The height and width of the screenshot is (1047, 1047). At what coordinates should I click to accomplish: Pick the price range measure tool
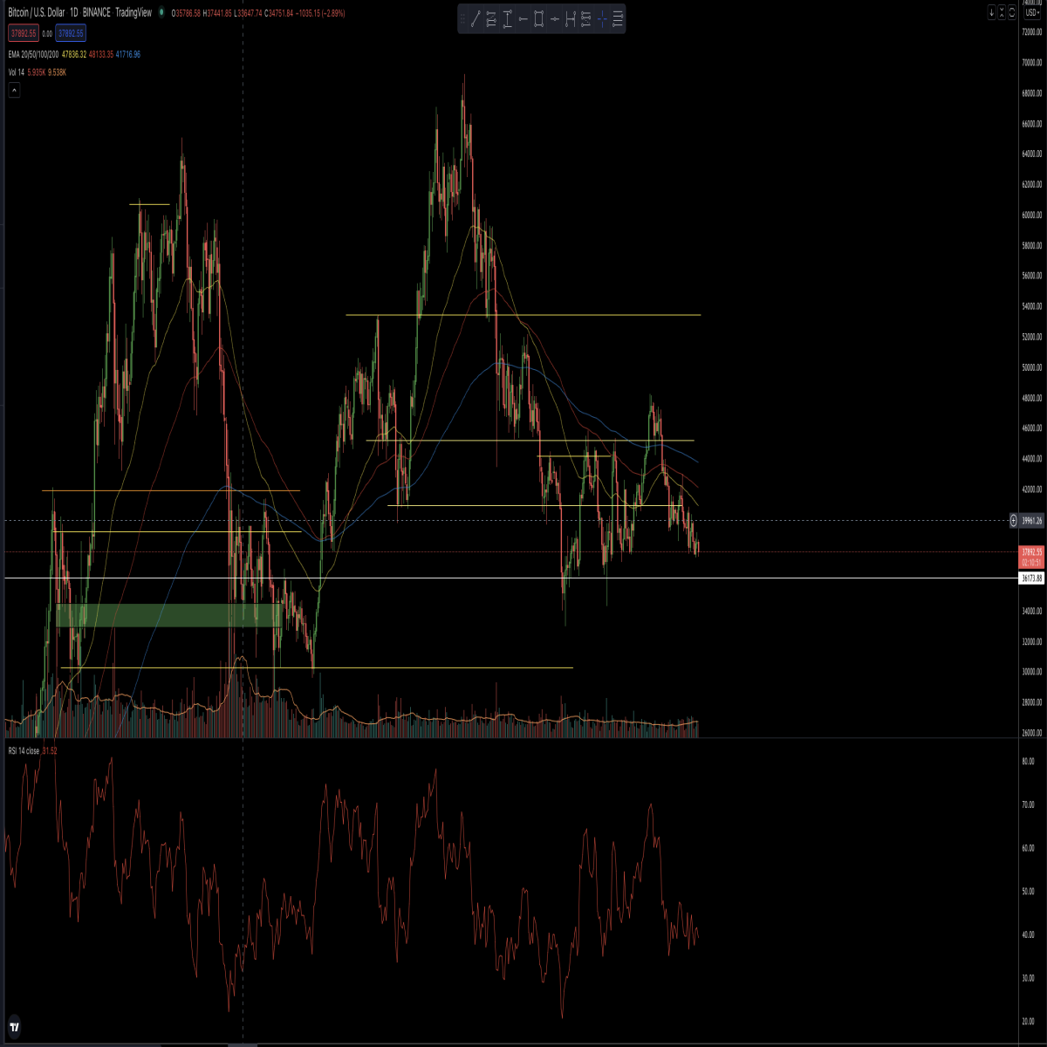click(507, 18)
